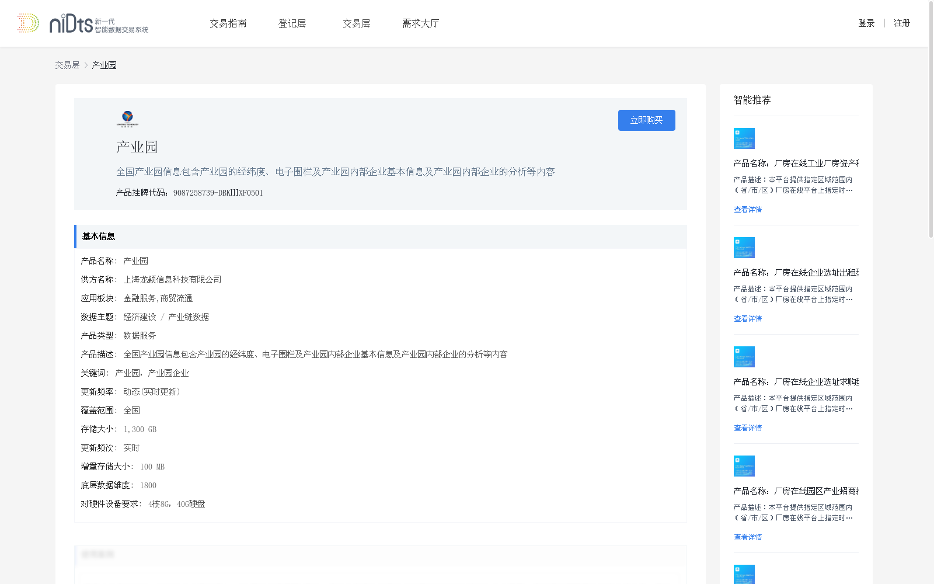This screenshot has height=584, width=934.
Task: Click 查看详情 for 厂房在线企业选址求购
Action: [748, 428]
